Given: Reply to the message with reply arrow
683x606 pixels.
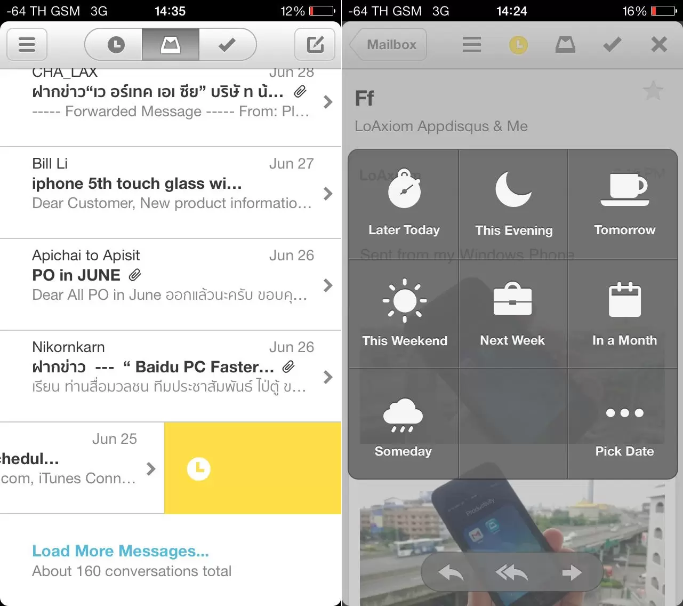Looking at the screenshot, I should [451, 573].
